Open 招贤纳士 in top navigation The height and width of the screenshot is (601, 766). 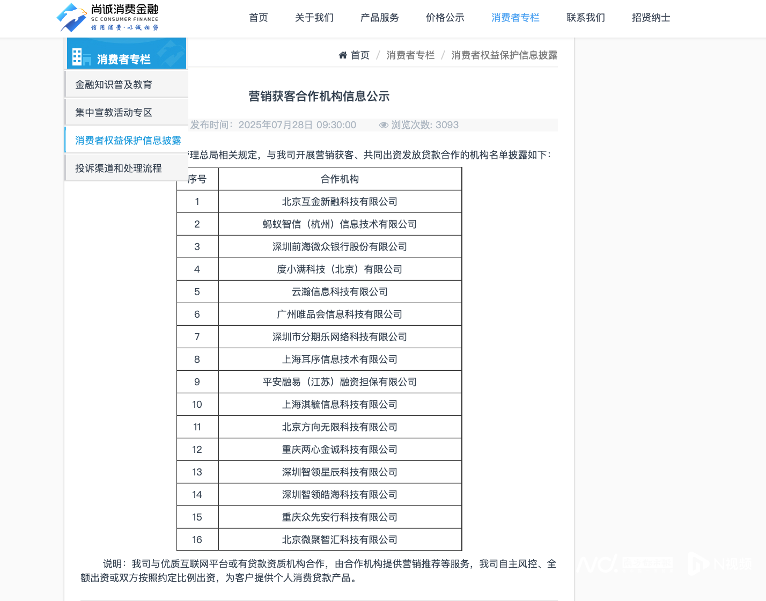[x=651, y=18]
